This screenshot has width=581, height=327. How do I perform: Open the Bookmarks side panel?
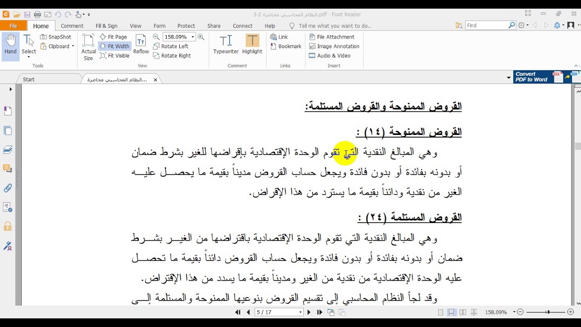pos(8,111)
